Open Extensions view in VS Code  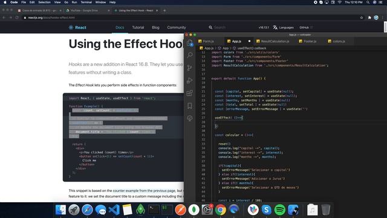[x=189, y=93]
